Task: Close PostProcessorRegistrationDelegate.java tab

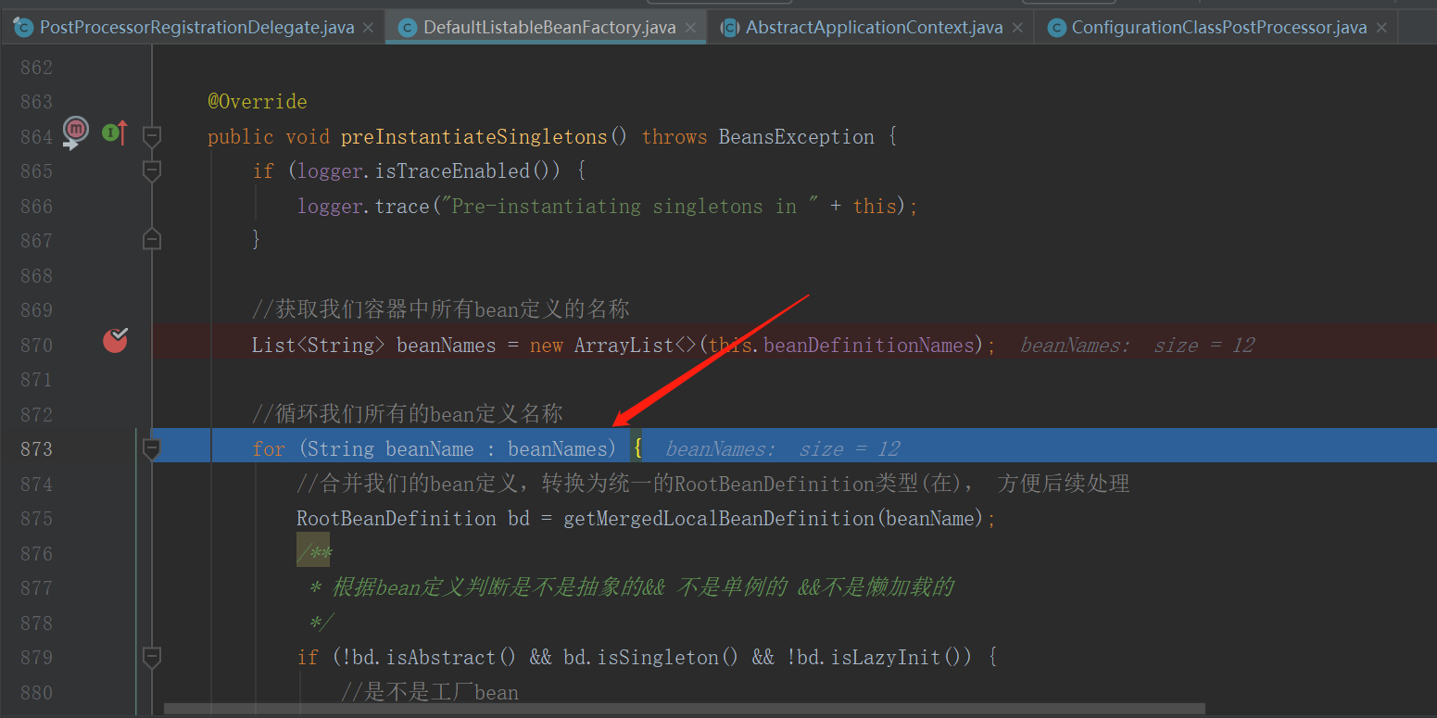Action: [369, 28]
